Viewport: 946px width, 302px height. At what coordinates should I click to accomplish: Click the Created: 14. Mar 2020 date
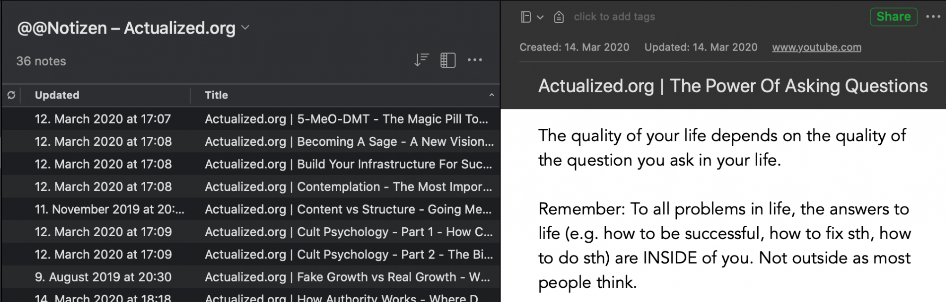tap(574, 47)
